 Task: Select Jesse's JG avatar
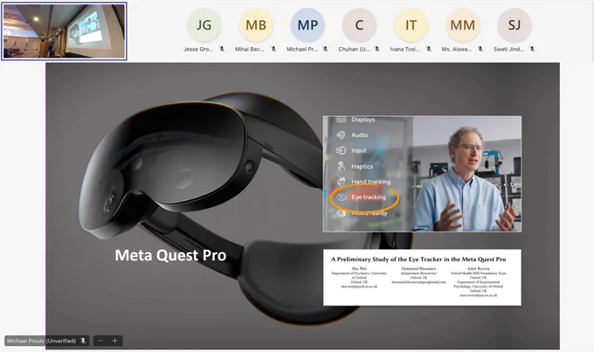coord(204,25)
